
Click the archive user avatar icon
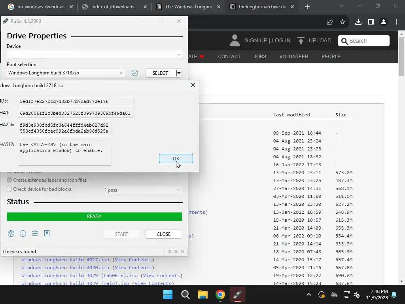[x=235, y=41]
